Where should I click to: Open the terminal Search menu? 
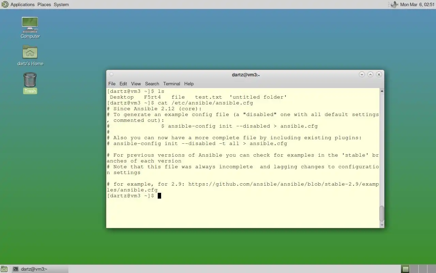click(152, 84)
